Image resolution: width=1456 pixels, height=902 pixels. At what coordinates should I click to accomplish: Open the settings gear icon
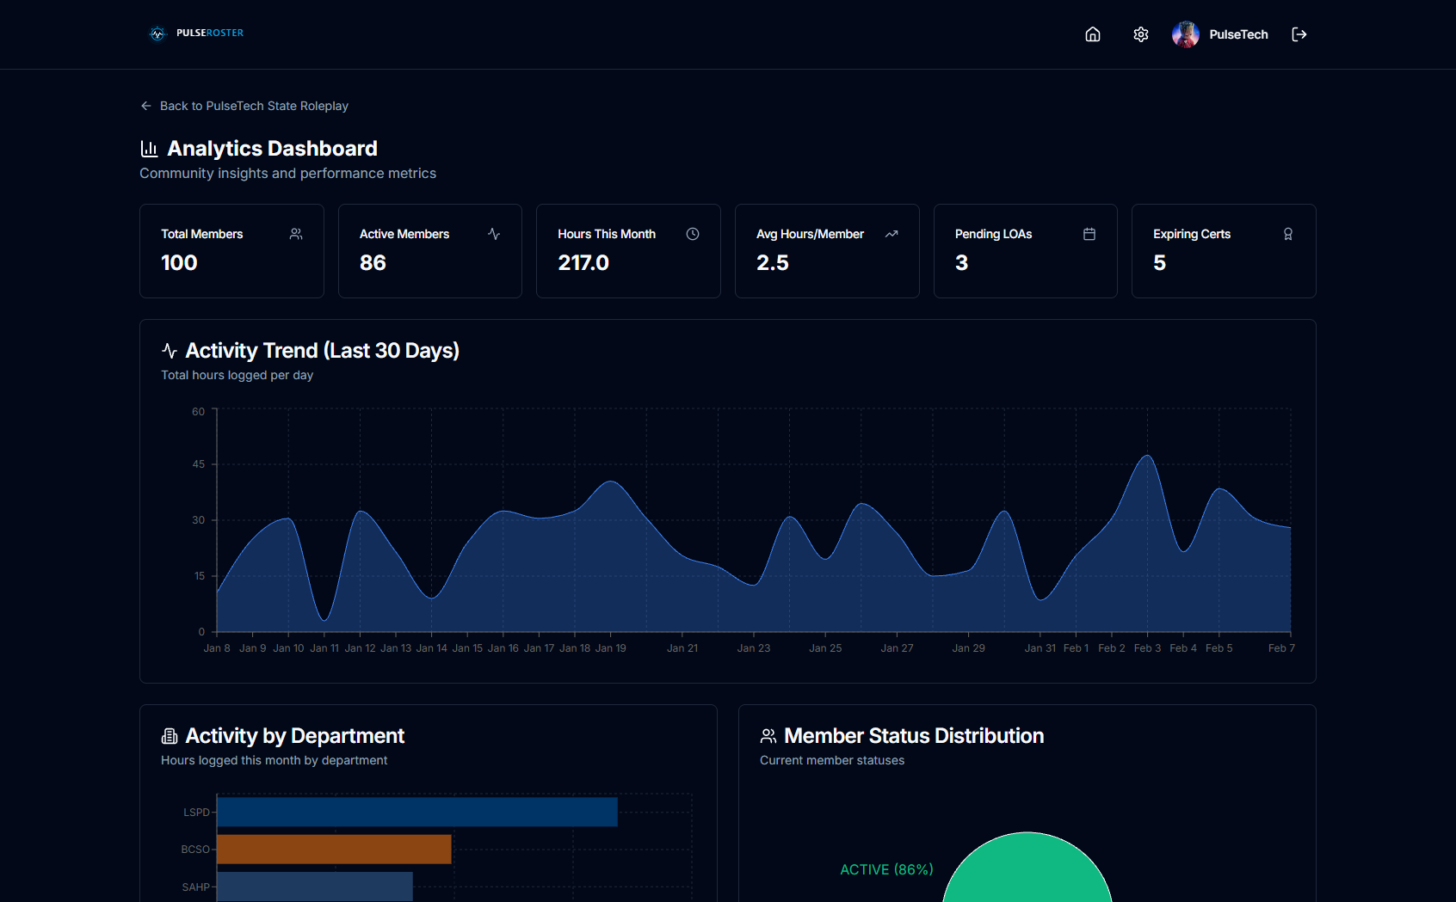[1141, 34]
